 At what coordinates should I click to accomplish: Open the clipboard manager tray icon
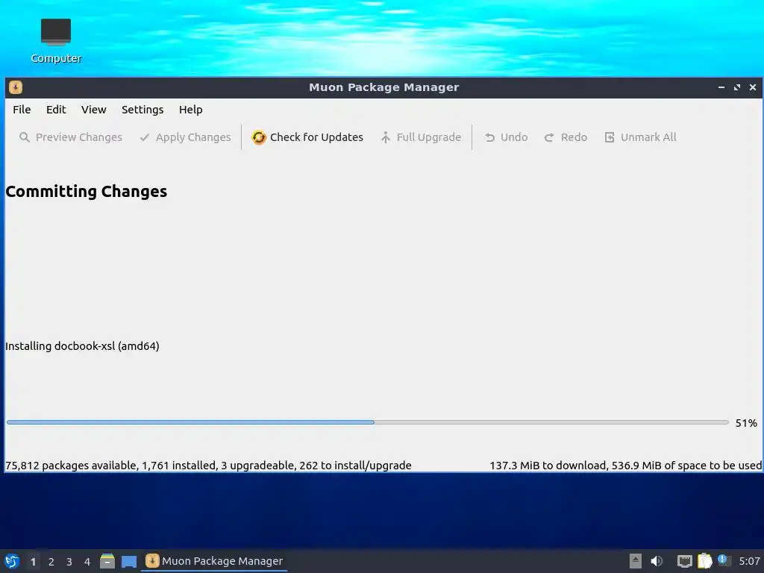(704, 561)
